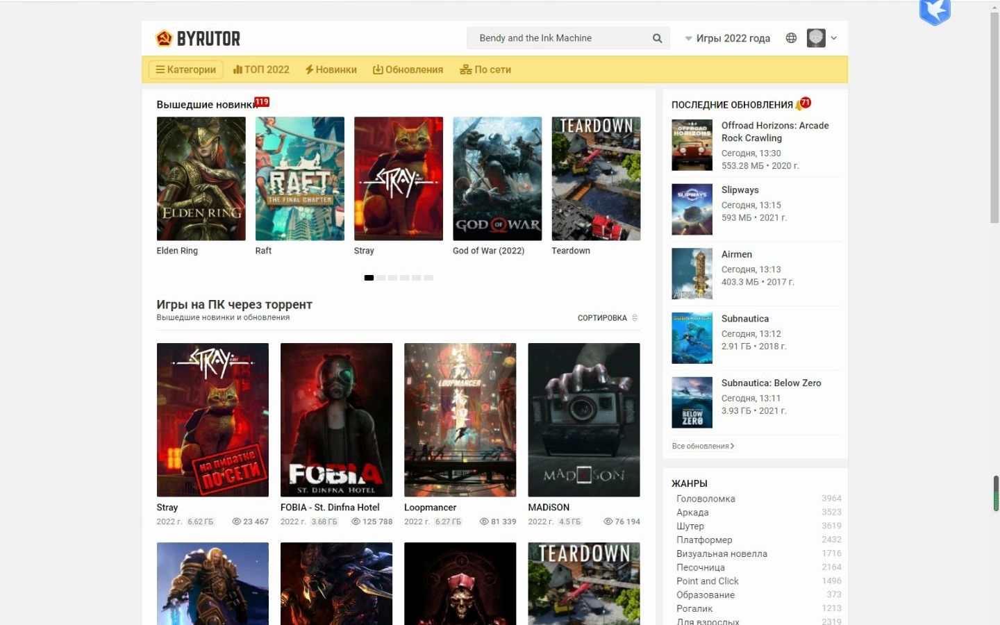Click the FOBIA - St. Dinfna Hotel title

tap(330, 508)
